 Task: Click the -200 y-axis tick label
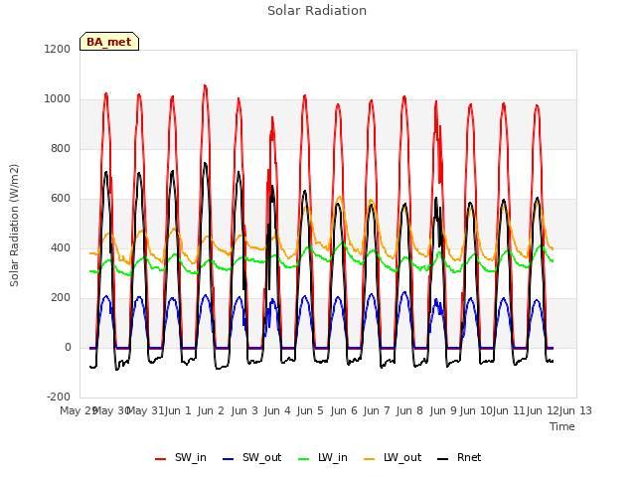tap(59, 397)
